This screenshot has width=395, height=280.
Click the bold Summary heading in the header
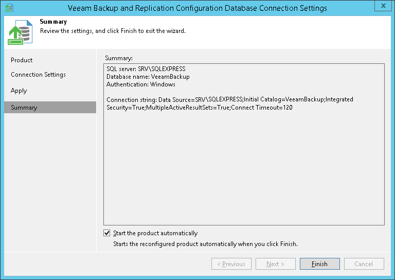point(53,22)
